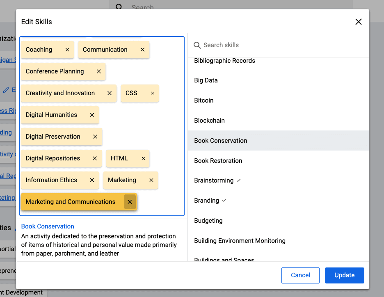
Task: Click the Marketing and Communications chip label
Action: point(70,202)
